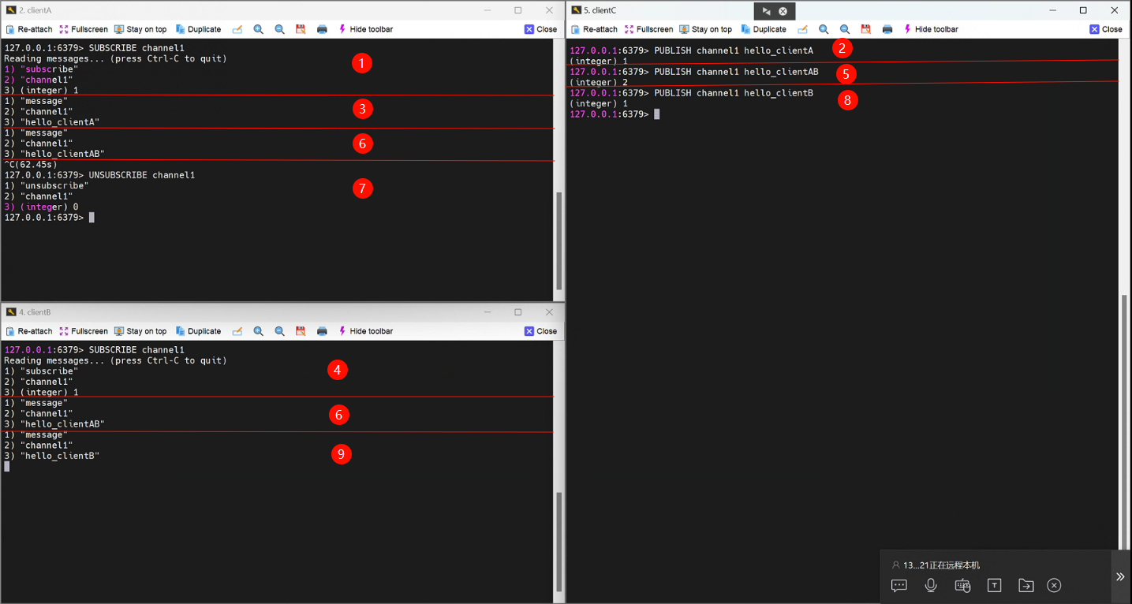Viewport: 1132px width, 604px height.
Task: Click the toolbar Close button in clientA
Action: click(x=540, y=29)
